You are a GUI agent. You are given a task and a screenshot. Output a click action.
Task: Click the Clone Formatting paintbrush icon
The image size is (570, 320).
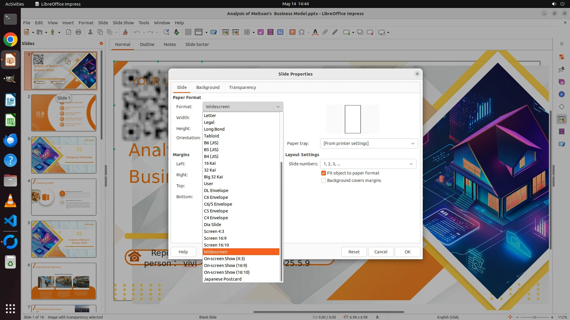[x=125, y=32]
